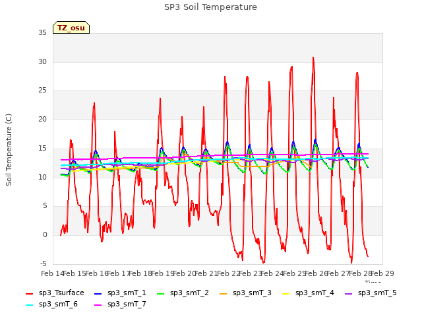Click the cyan sp3_smT_6 legend swatch

point(29,305)
